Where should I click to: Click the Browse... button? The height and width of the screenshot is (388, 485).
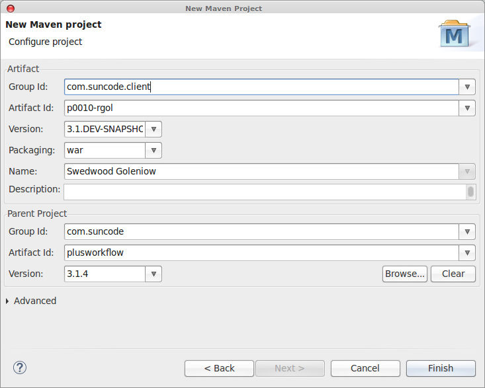404,274
